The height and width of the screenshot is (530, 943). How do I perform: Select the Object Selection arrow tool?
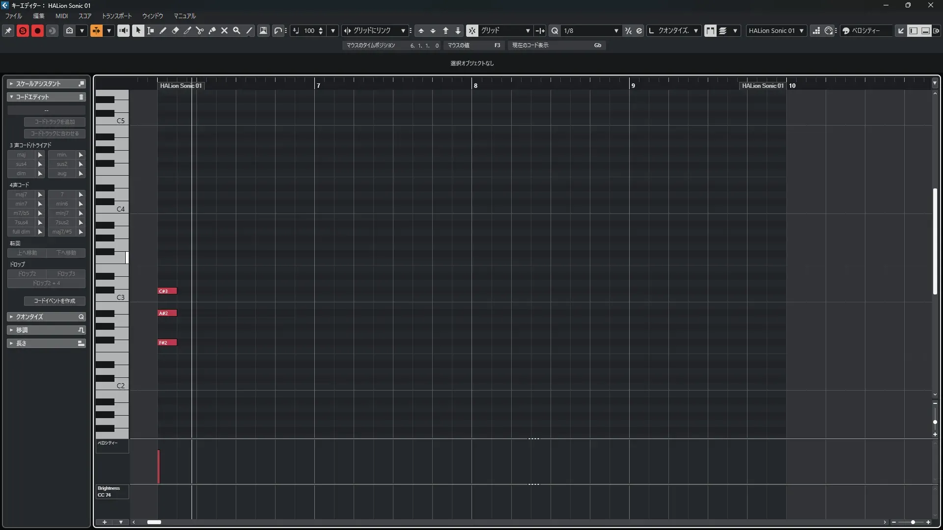coord(138,30)
